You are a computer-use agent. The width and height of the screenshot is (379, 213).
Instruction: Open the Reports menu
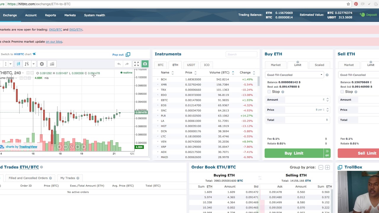pos(50,15)
